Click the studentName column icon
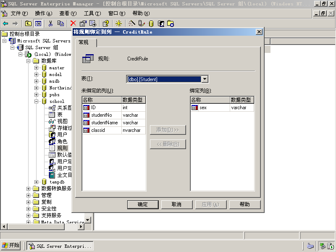This screenshot has height=252, width=336. pyautogui.click(x=86, y=123)
